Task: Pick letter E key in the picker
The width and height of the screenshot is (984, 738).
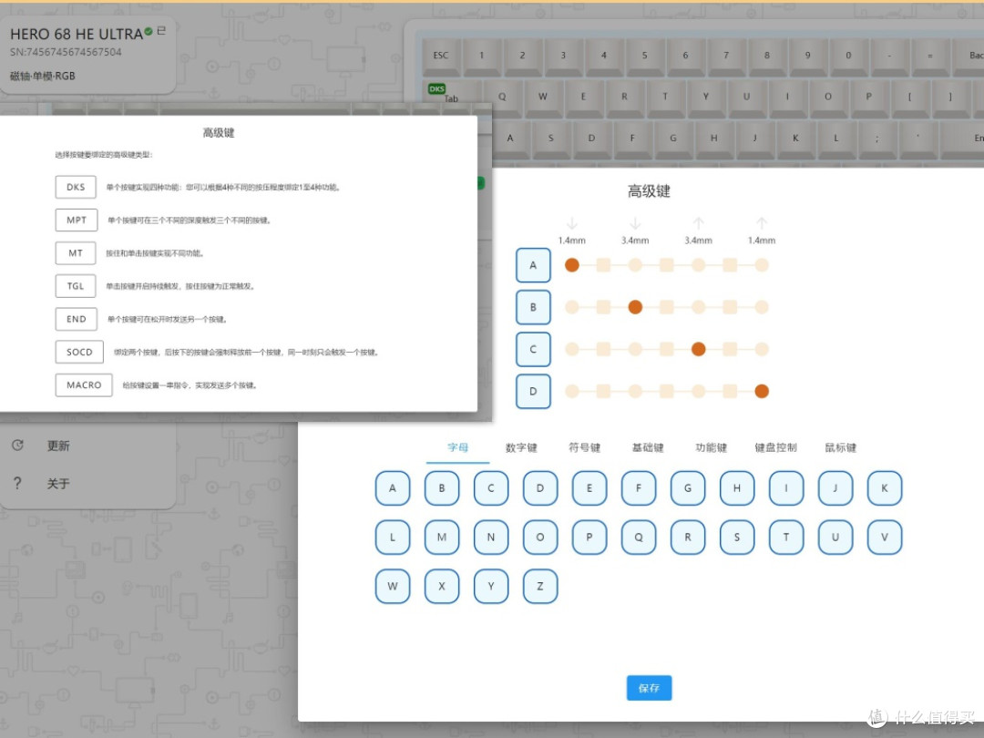Action: (x=589, y=487)
